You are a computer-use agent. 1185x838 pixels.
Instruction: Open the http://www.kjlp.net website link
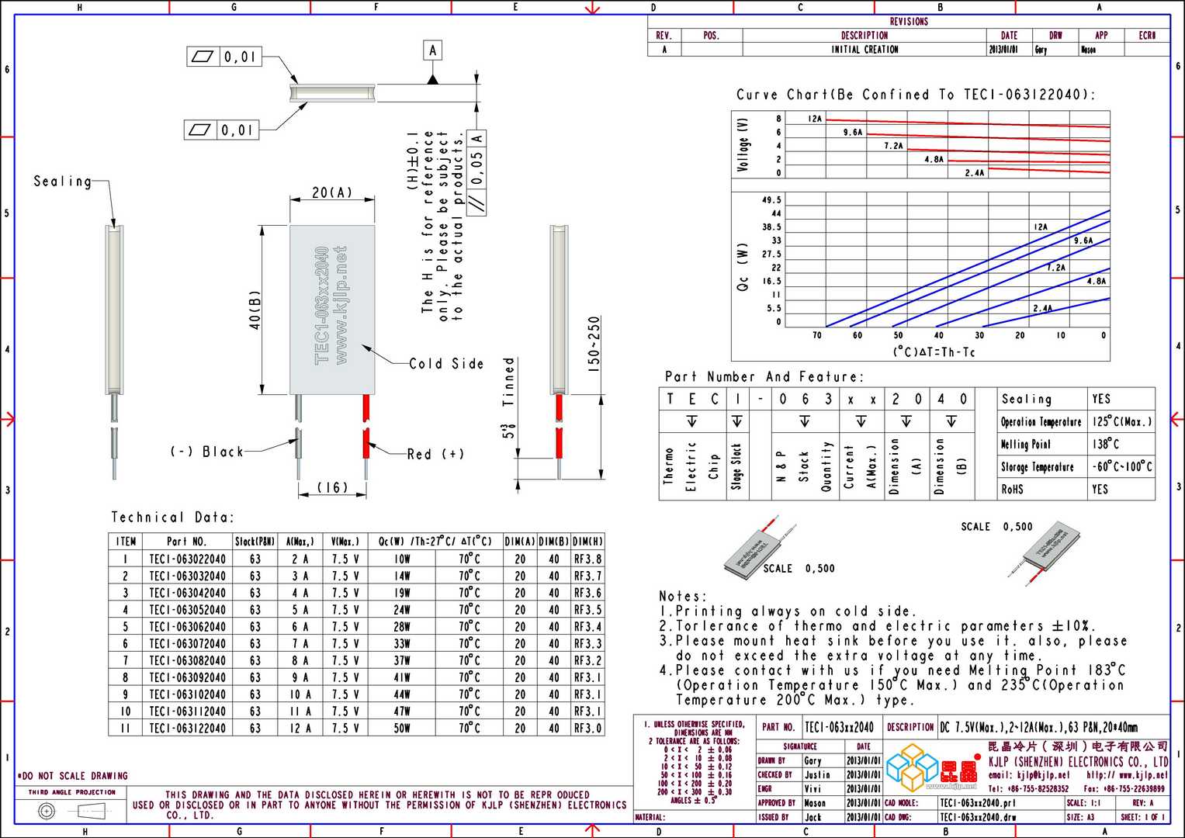[x=1126, y=775]
